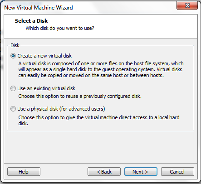
Task: Click the 'Select a Disk' heading
Action: point(31,21)
